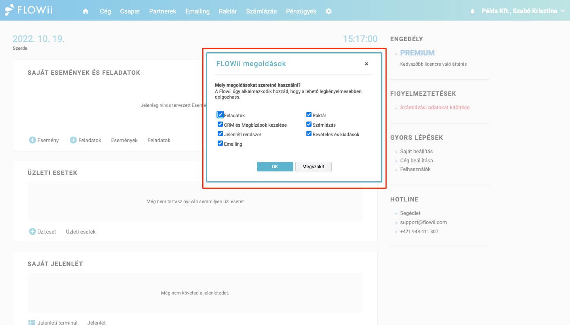Viewport: 570px width, 325px height.
Task: Go to the home icon in navigation
Action: [x=85, y=11]
